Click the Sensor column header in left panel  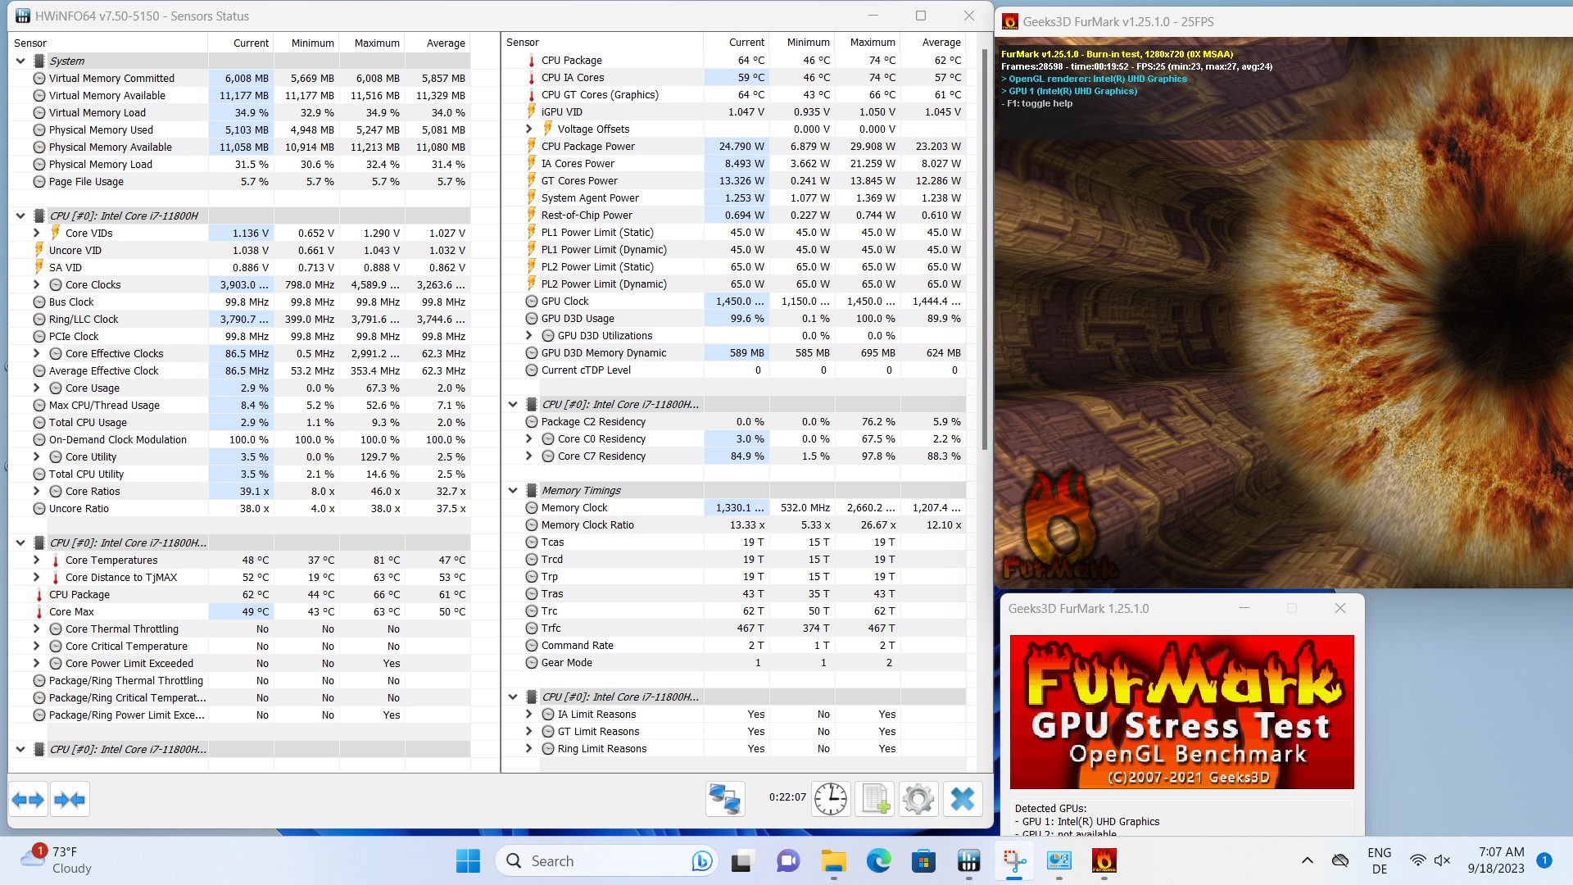coord(109,43)
